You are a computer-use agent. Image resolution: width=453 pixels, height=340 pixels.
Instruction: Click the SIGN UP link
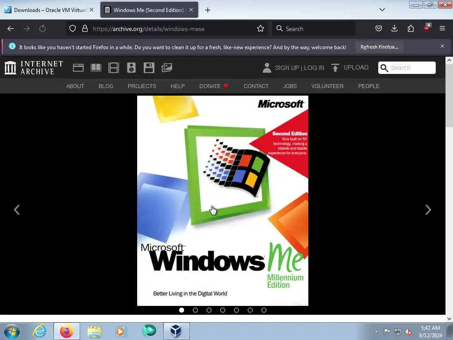(287, 68)
